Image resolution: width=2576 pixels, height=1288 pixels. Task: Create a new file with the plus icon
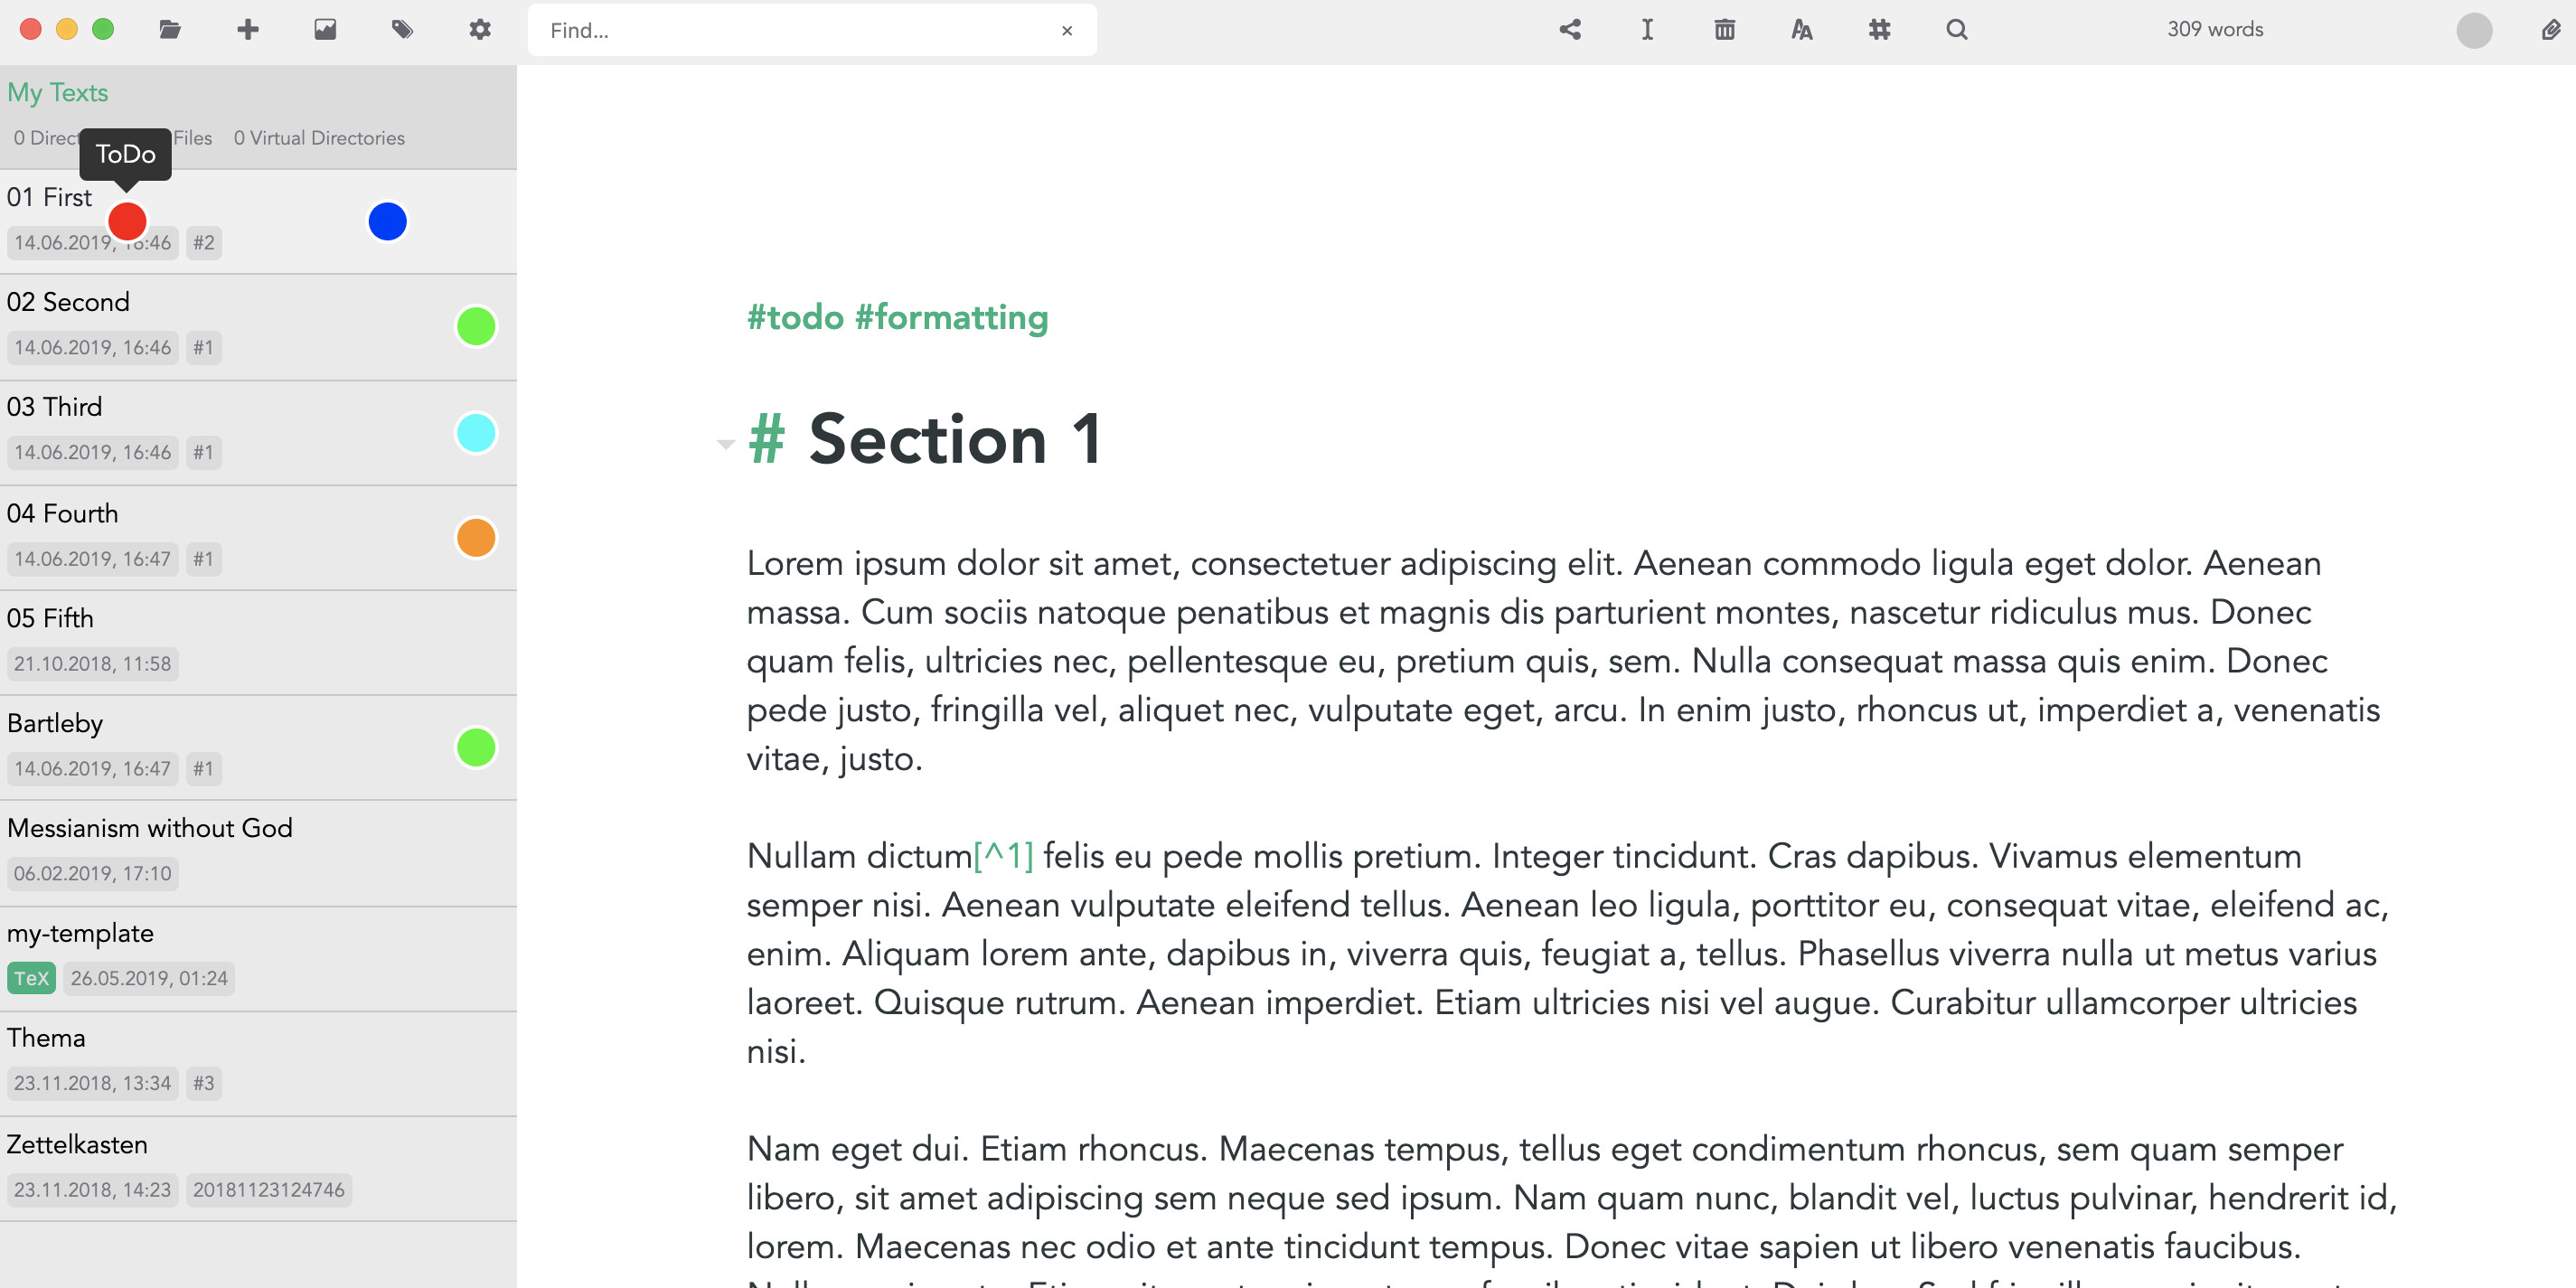(x=248, y=29)
